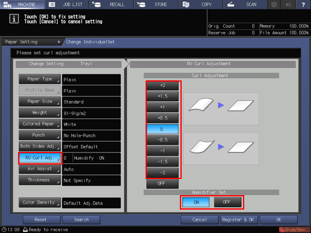Set curl adjustment to -2
311x233 pixels.
pyautogui.click(x=162, y=172)
